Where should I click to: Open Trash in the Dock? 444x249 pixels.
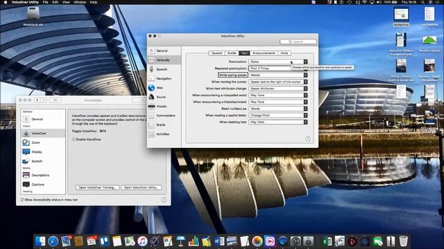403,241
